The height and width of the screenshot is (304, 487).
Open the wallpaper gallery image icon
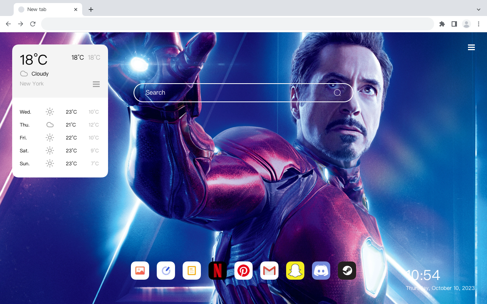point(140,271)
